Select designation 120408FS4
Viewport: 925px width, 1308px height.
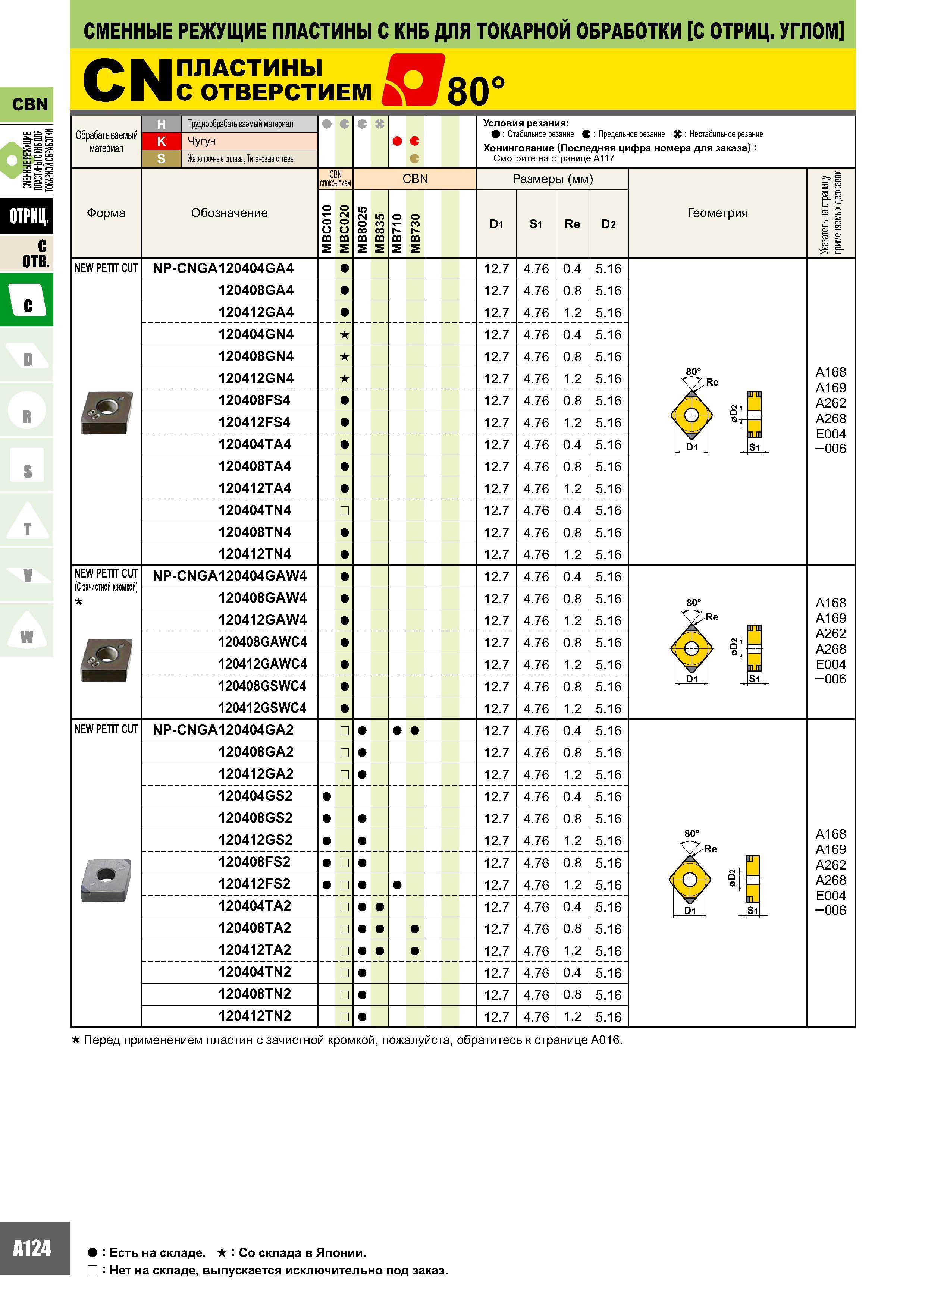click(x=254, y=400)
